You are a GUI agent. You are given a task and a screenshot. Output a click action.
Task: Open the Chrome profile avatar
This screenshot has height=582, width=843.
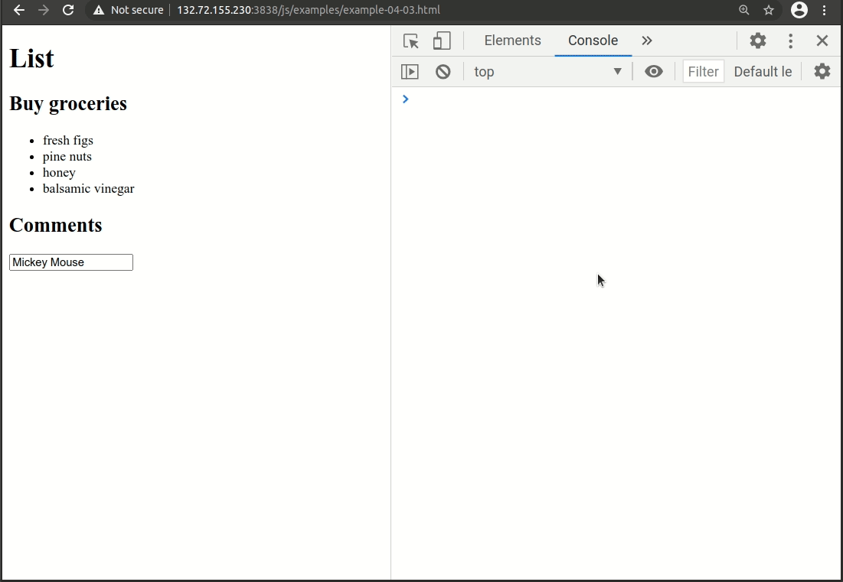point(799,11)
